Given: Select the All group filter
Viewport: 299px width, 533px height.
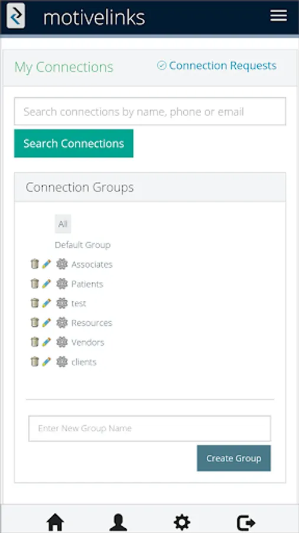Looking at the screenshot, I should (x=63, y=224).
